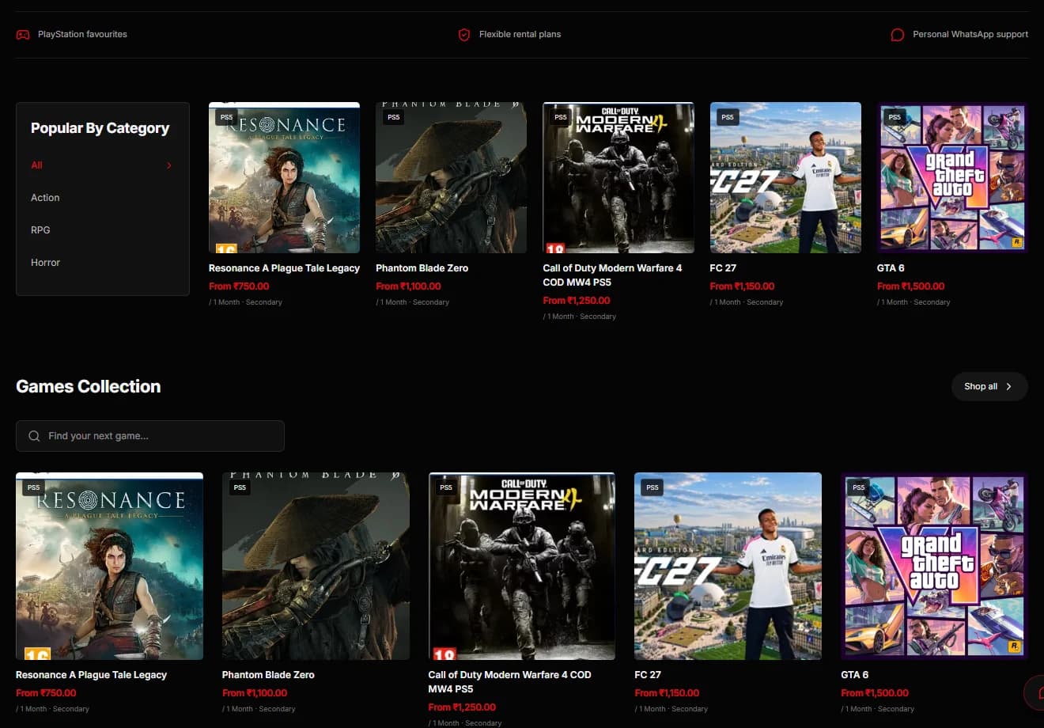The image size is (1044, 728).
Task: Open the FC 27 cover in Popular By Category
Action: [785, 178]
